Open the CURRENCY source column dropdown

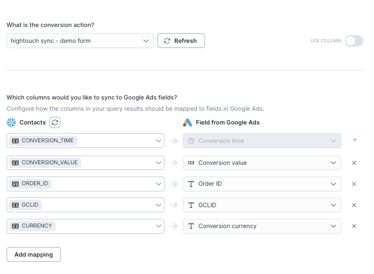(x=85, y=226)
